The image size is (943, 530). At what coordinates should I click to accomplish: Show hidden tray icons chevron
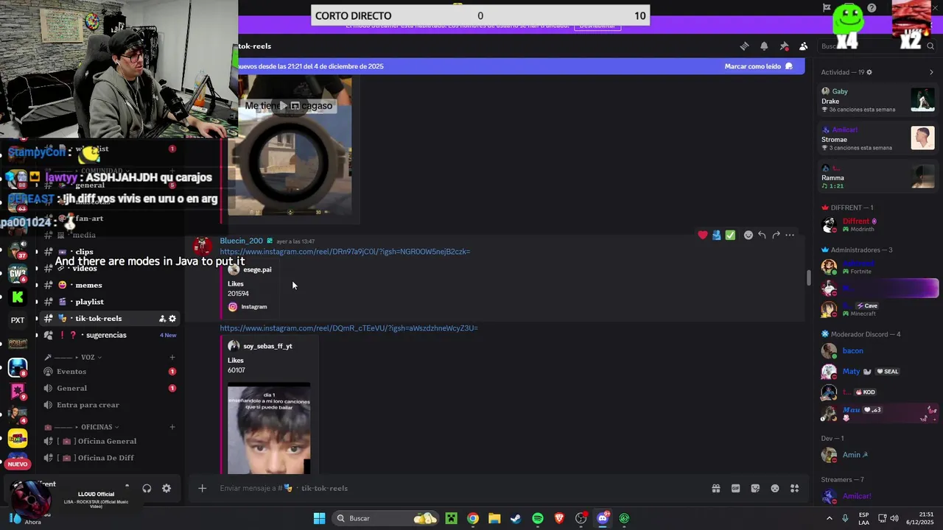(830, 518)
